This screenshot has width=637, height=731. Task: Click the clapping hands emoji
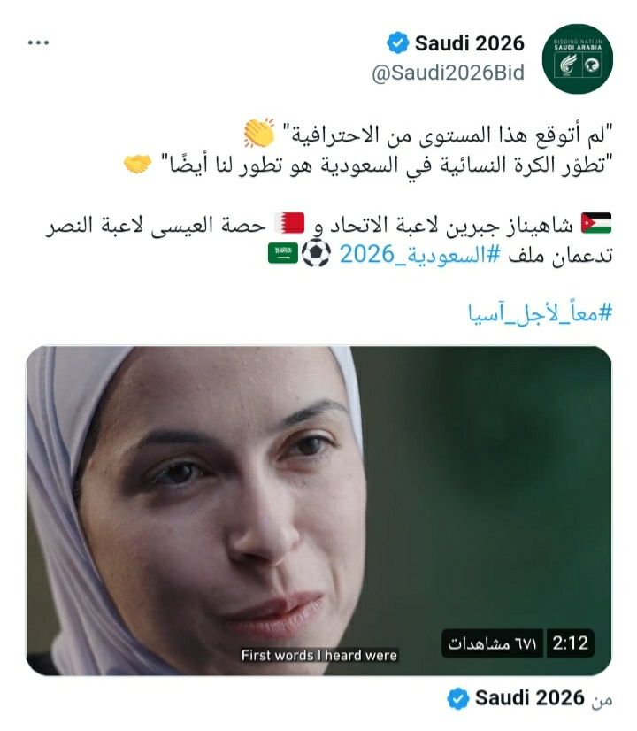tap(259, 134)
